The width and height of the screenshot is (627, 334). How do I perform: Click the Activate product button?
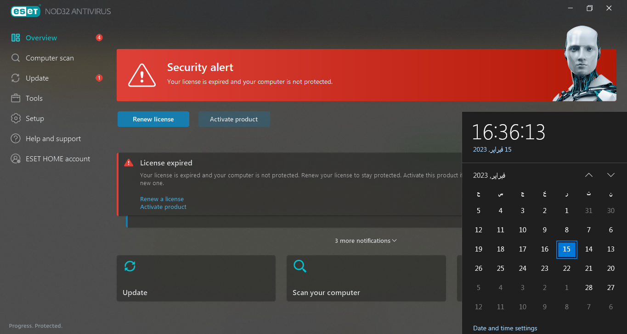234,119
